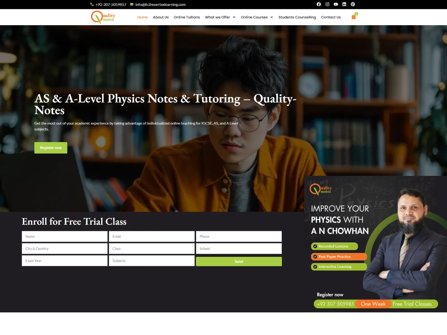Focus the Class input field

click(x=152, y=248)
